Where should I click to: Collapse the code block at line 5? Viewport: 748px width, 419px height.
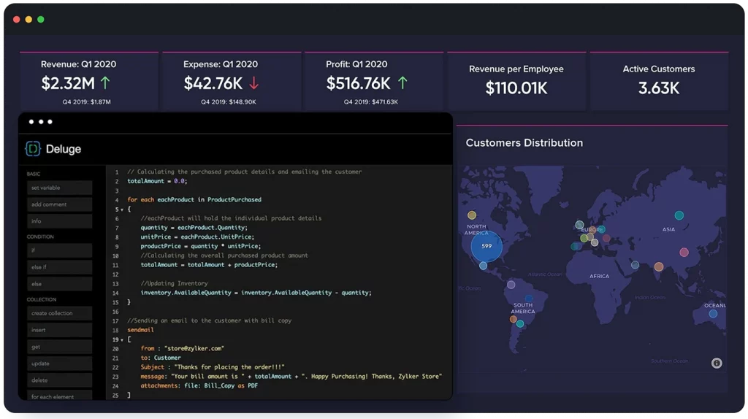click(x=121, y=209)
